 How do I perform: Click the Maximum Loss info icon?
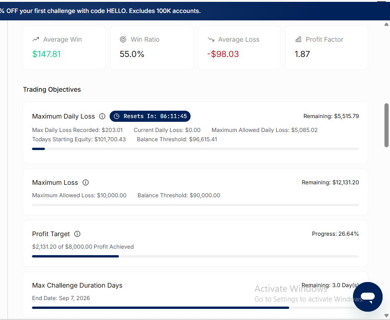(x=86, y=182)
